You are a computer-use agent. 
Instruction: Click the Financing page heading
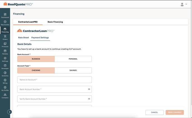tap(19, 14)
